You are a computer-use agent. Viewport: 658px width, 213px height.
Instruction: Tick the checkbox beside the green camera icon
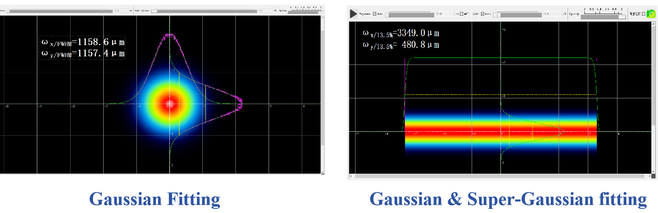coord(643,14)
